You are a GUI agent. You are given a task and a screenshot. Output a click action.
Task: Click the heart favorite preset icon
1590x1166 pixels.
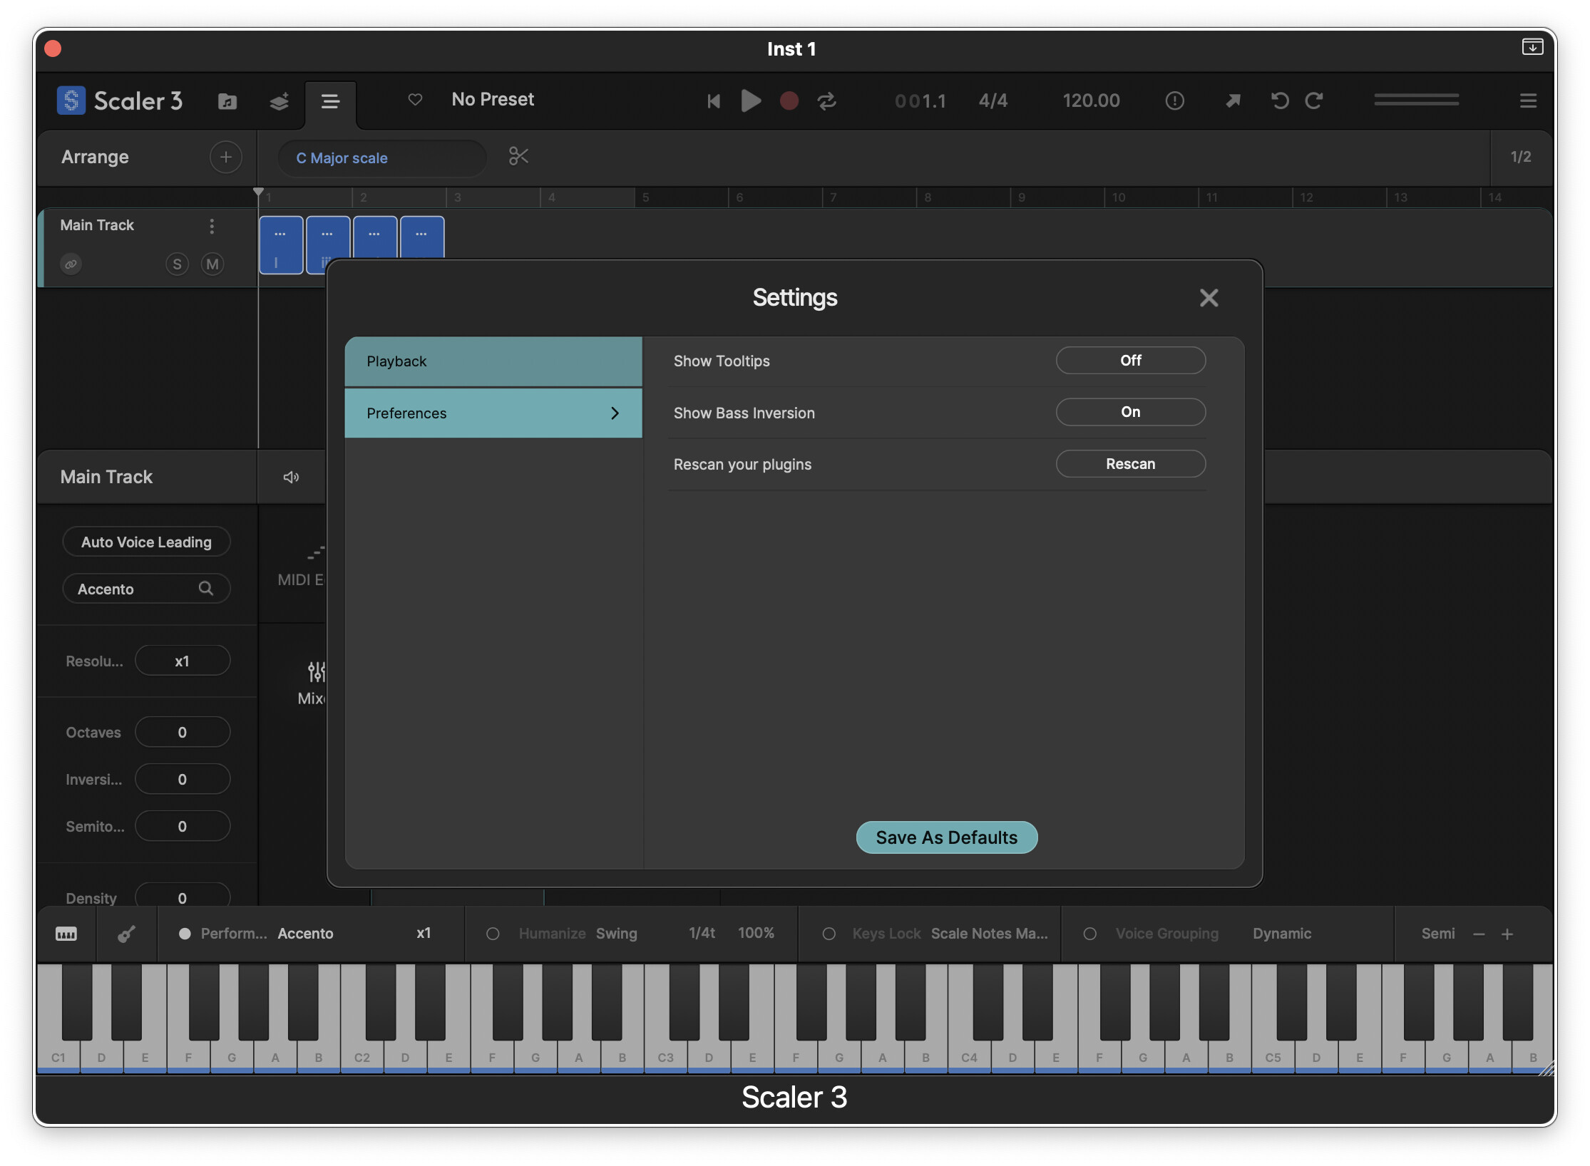point(415,99)
